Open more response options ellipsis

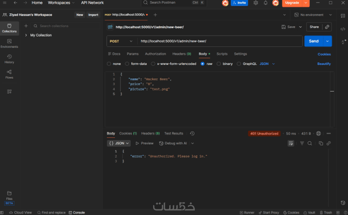pyautogui.click(x=329, y=133)
